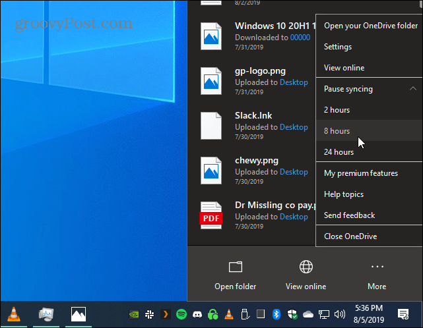Screen dimensions: 423x328
Task: Open Settings from the OneDrive menu
Action: pos(369,47)
